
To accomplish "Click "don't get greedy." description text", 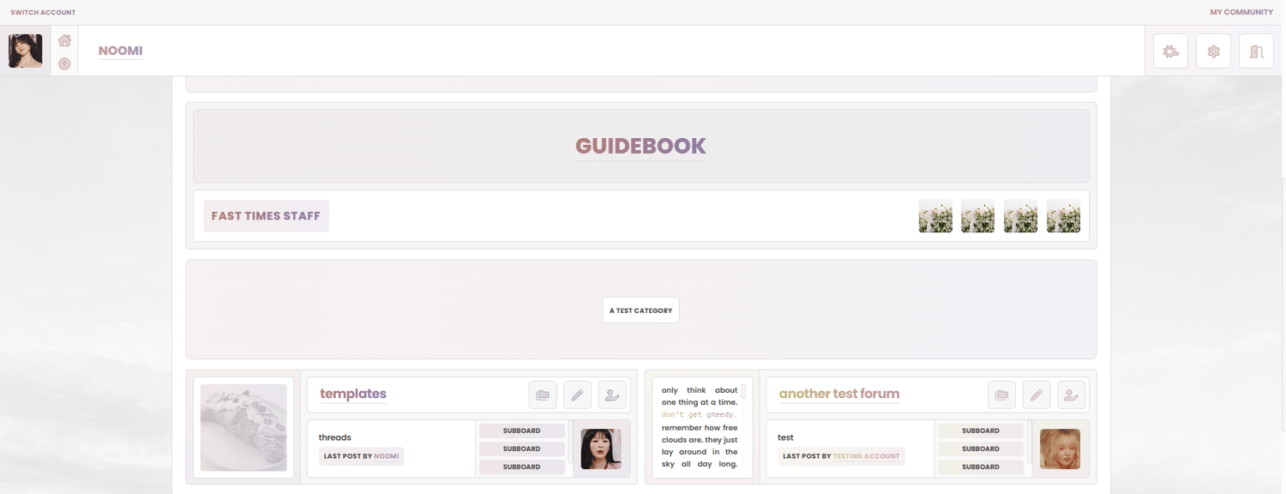I will 699,415.
